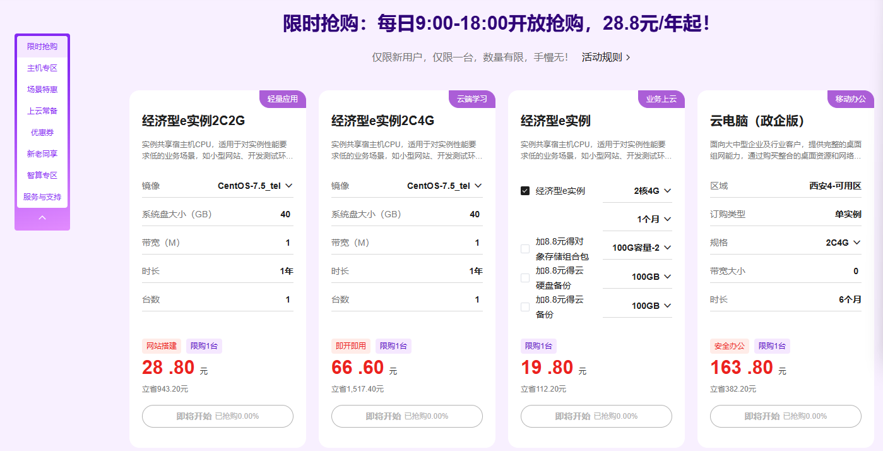Click the 安全办公 tag
The image size is (883, 451).
pos(730,346)
